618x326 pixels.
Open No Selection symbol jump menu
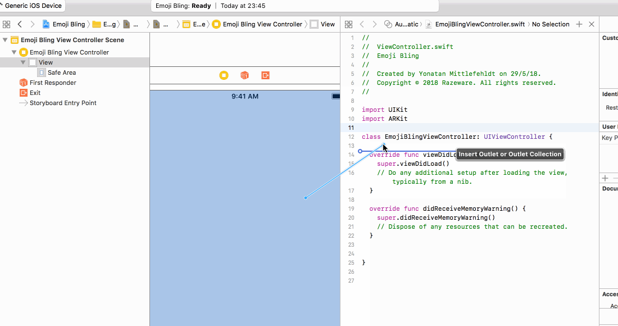pyautogui.click(x=551, y=24)
